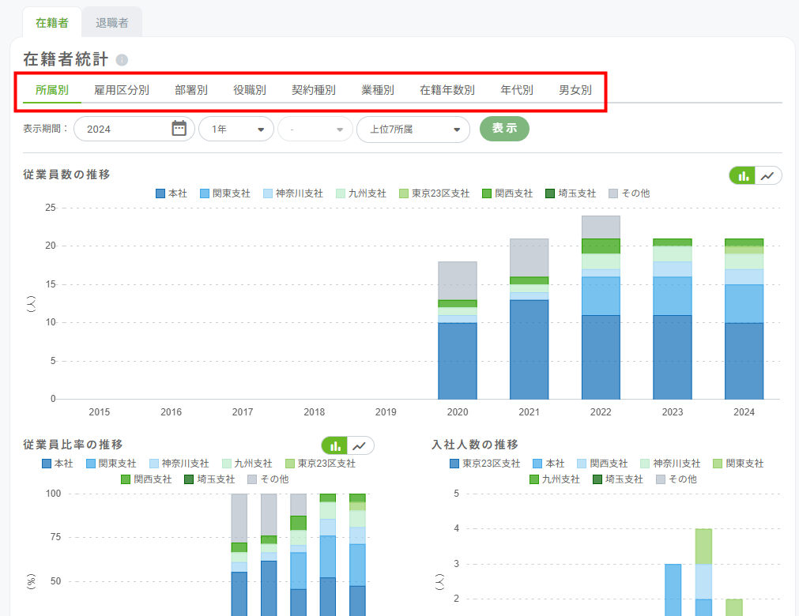Toggle 関西支社 legend in 従業員数の推移
799x616 pixels.
507,193
